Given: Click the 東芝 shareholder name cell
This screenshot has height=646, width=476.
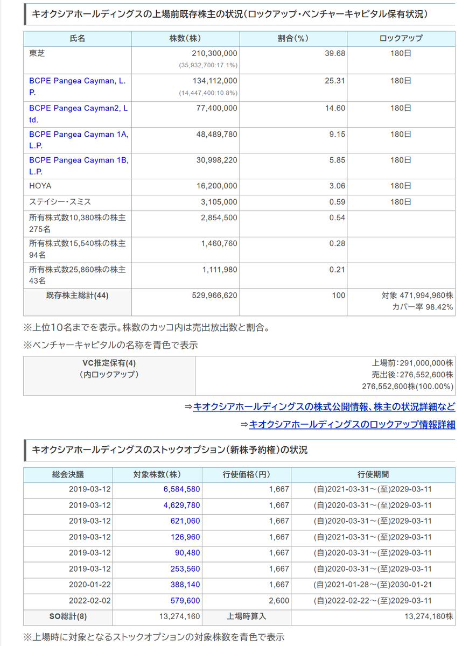Looking at the screenshot, I should (x=78, y=60).
